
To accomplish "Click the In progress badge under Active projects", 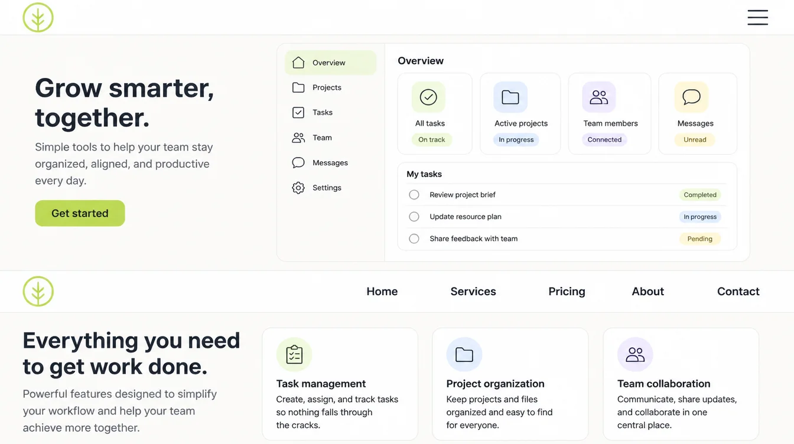I will tap(516, 140).
